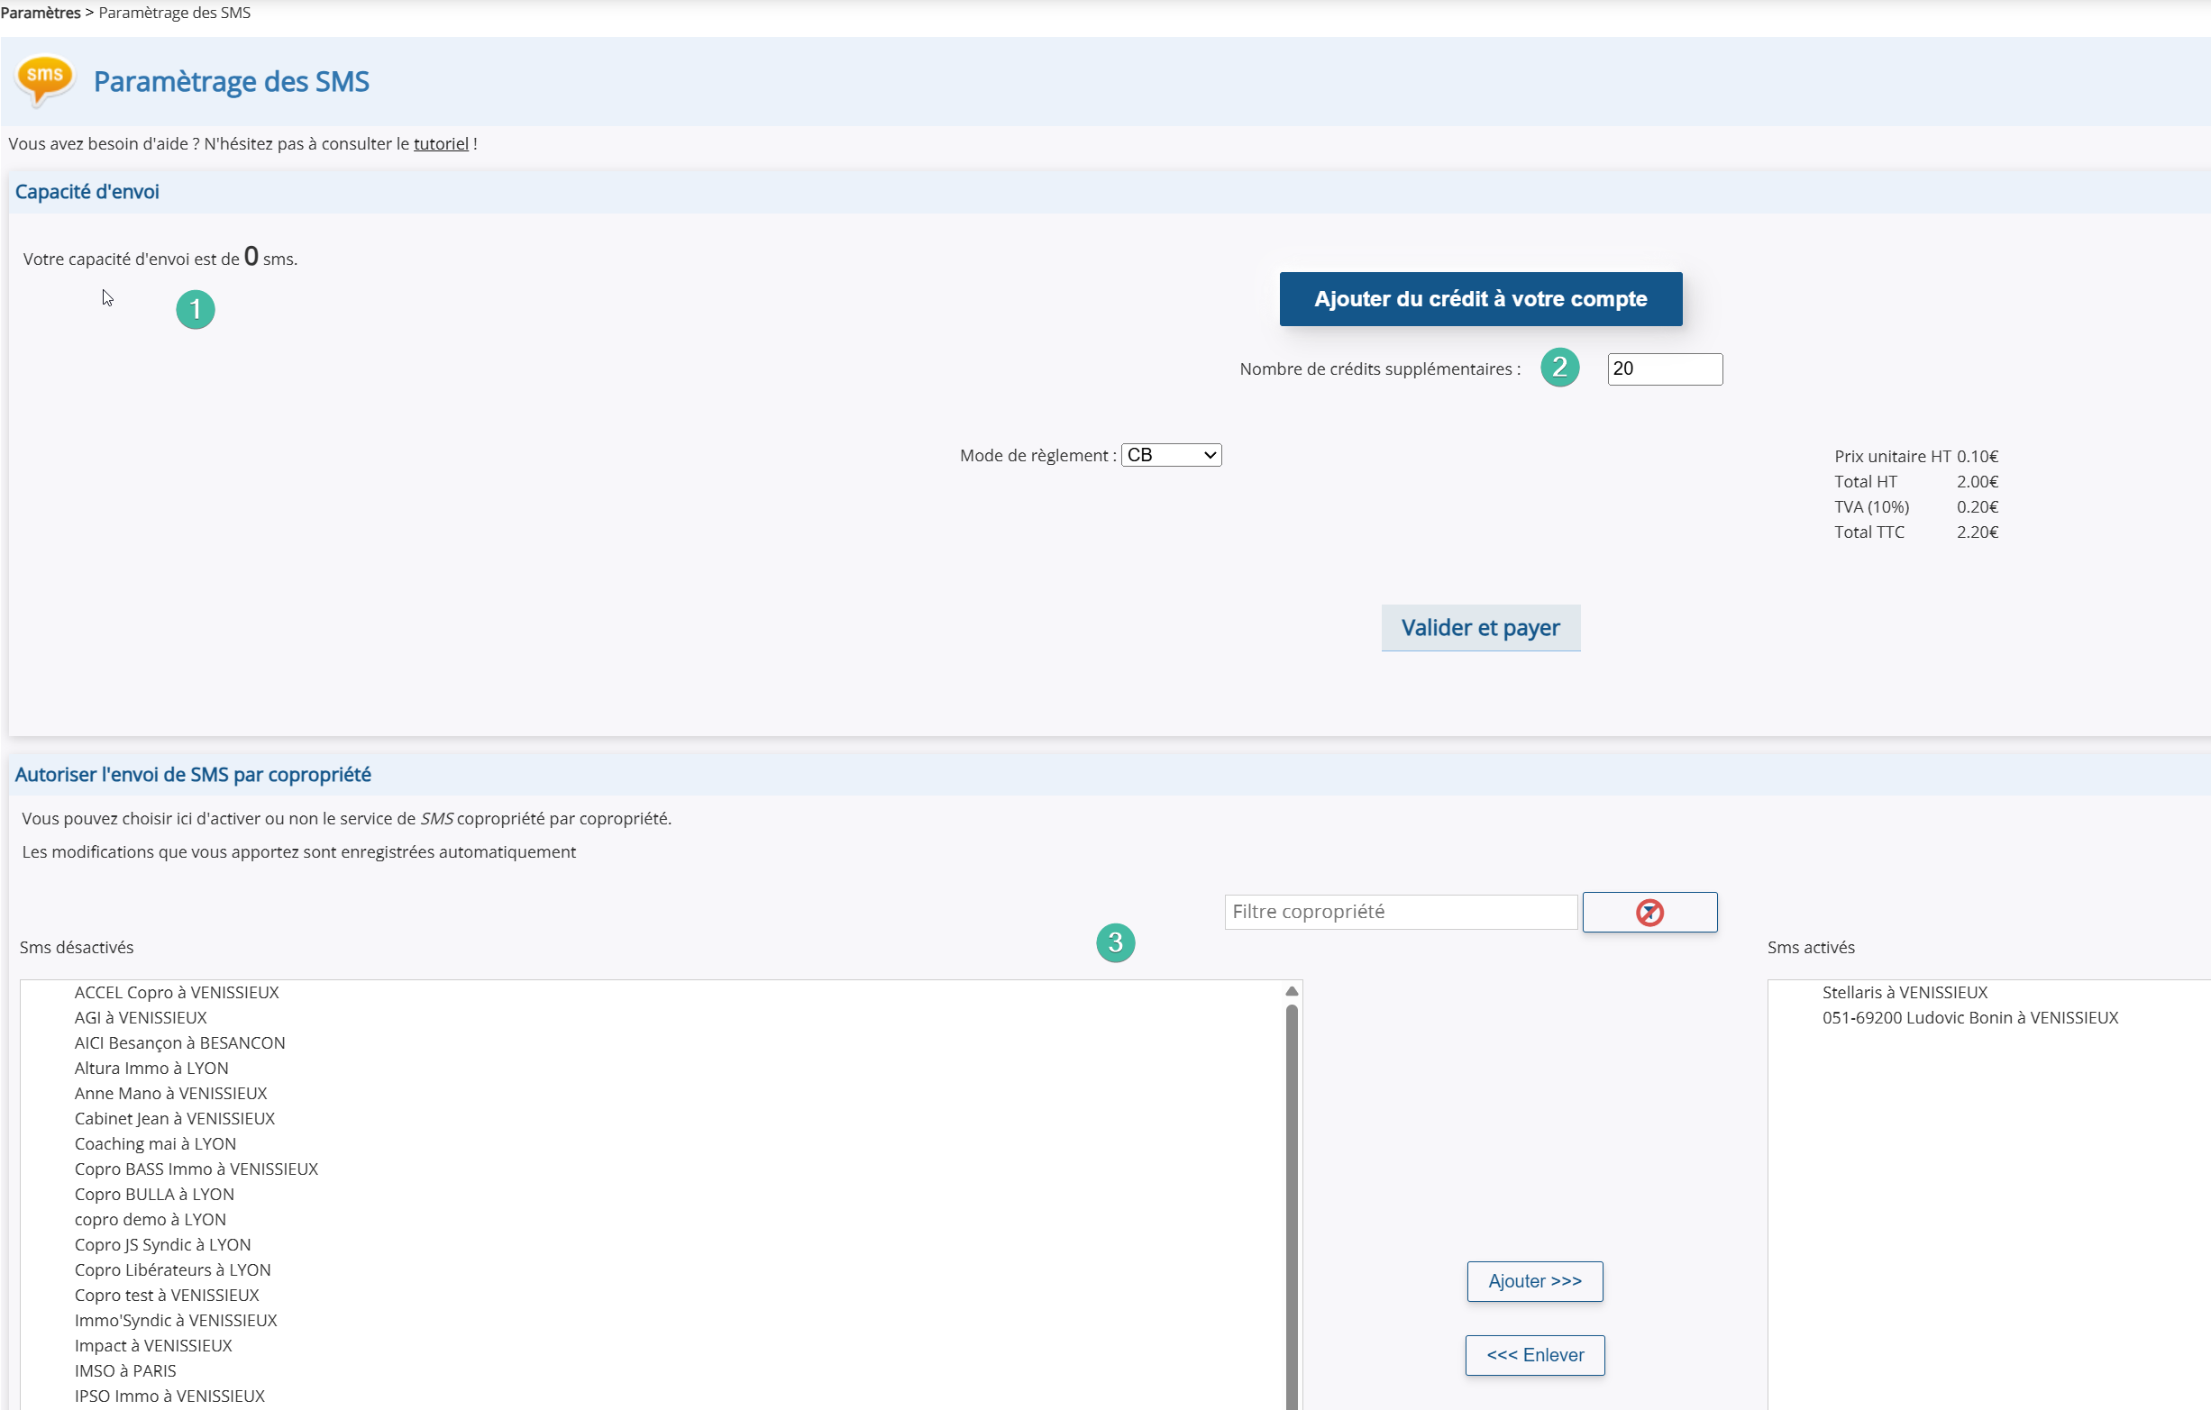Image resolution: width=2211 pixels, height=1410 pixels.
Task: Select AGI à VENISSIEUX in list
Action: [x=141, y=1017]
